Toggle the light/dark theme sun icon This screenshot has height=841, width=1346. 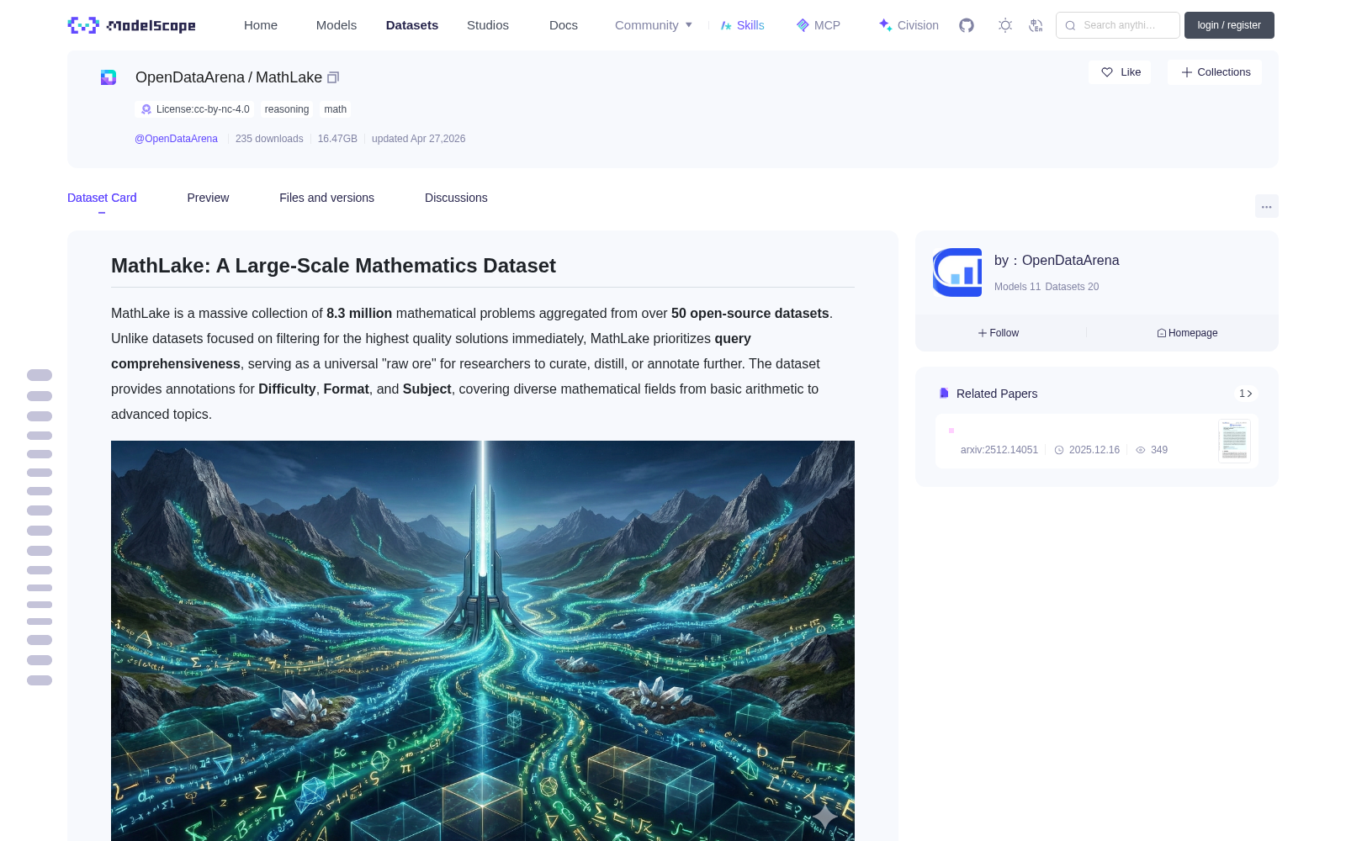[x=1005, y=25]
